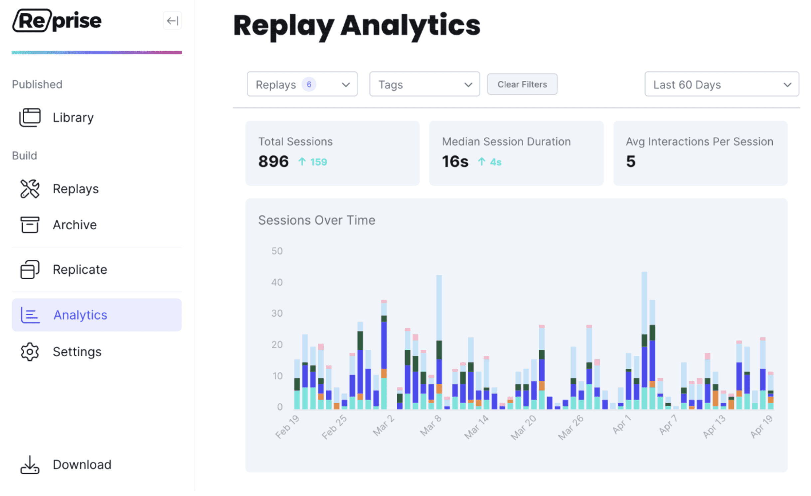The image size is (811, 496).
Task: Open the Replays filter dropdown
Action: click(302, 84)
